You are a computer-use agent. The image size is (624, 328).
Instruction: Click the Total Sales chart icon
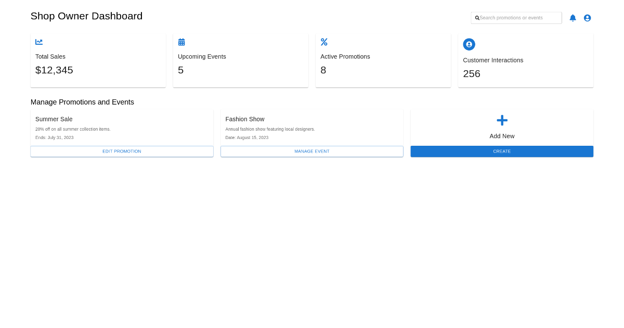point(38,42)
